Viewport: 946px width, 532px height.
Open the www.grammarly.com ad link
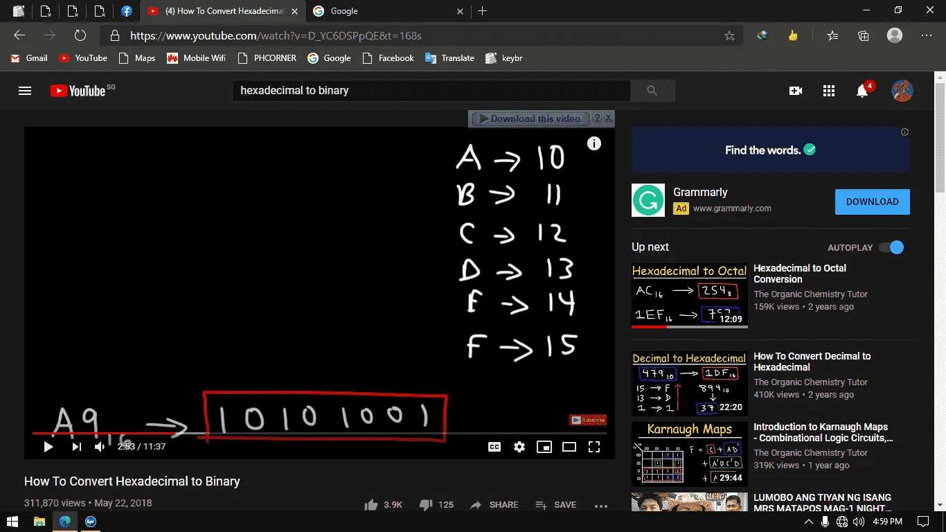(x=732, y=208)
